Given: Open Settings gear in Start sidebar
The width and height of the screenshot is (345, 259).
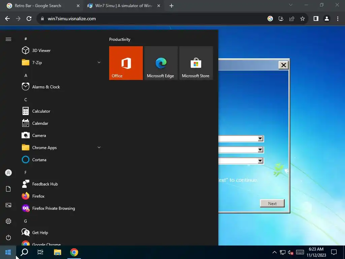Looking at the screenshot, I should pyautogui.click(x=8, y=221).
